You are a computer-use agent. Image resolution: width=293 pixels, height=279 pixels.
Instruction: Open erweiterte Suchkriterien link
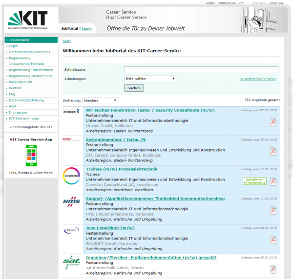tap(258, 79)
